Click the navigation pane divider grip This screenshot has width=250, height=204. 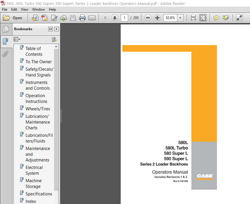pos(61,116)
